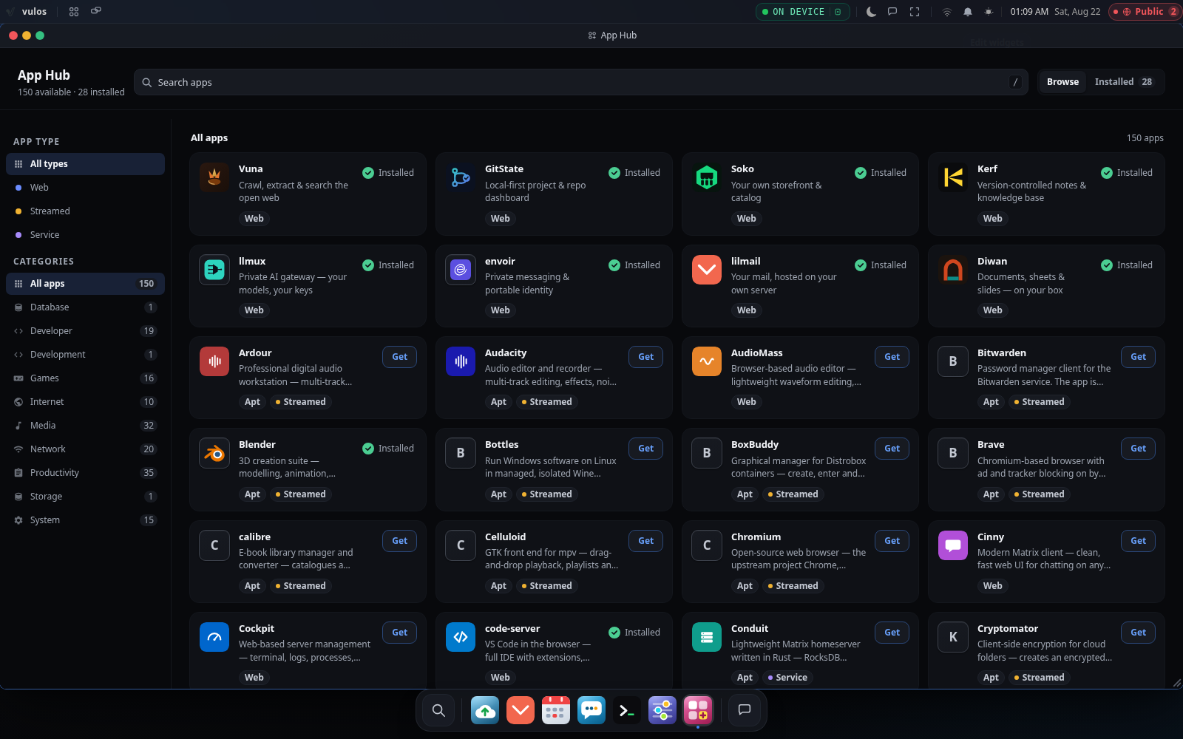Get the Bottles app
The image size is (1183, 739).
coord(645,449)
